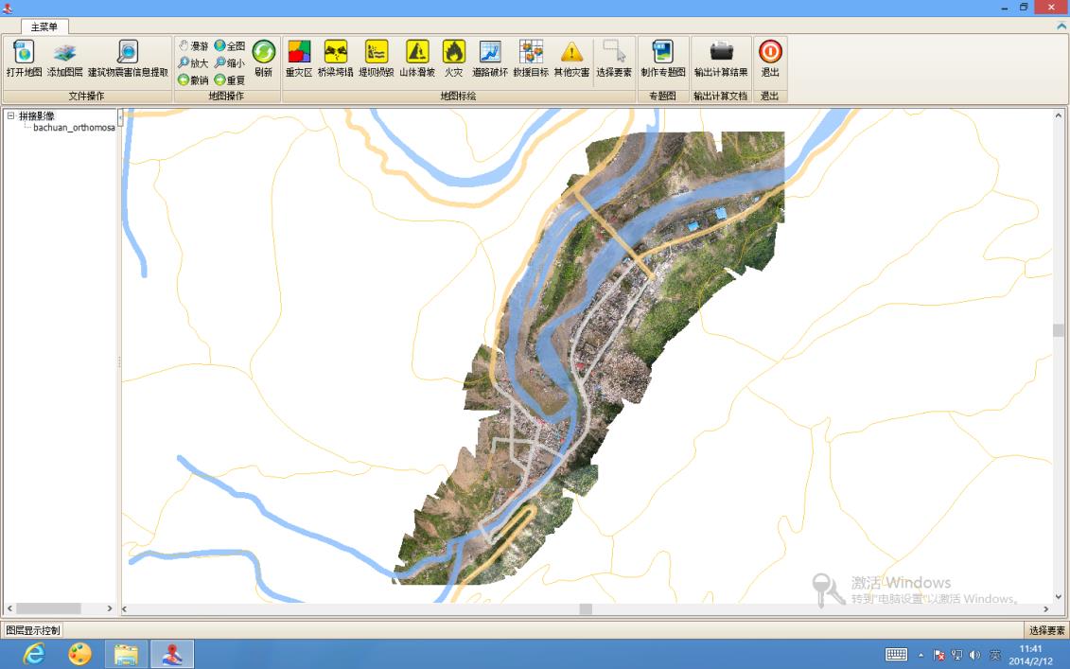Collapse the ribbon using top-right chevron

[x=1061, y=26]
